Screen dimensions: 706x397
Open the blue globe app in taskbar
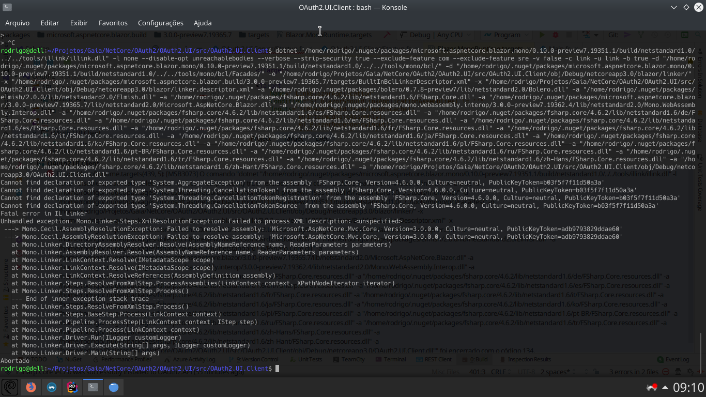click(x=114, y=387)
